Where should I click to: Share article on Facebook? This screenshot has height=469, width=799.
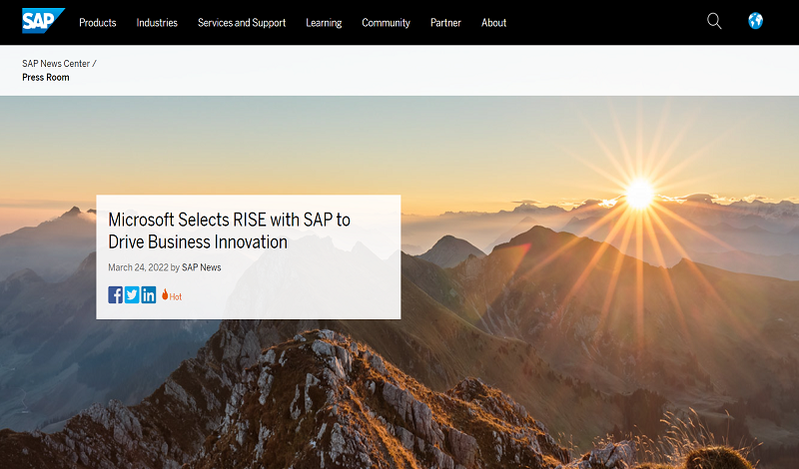[115, 294]
